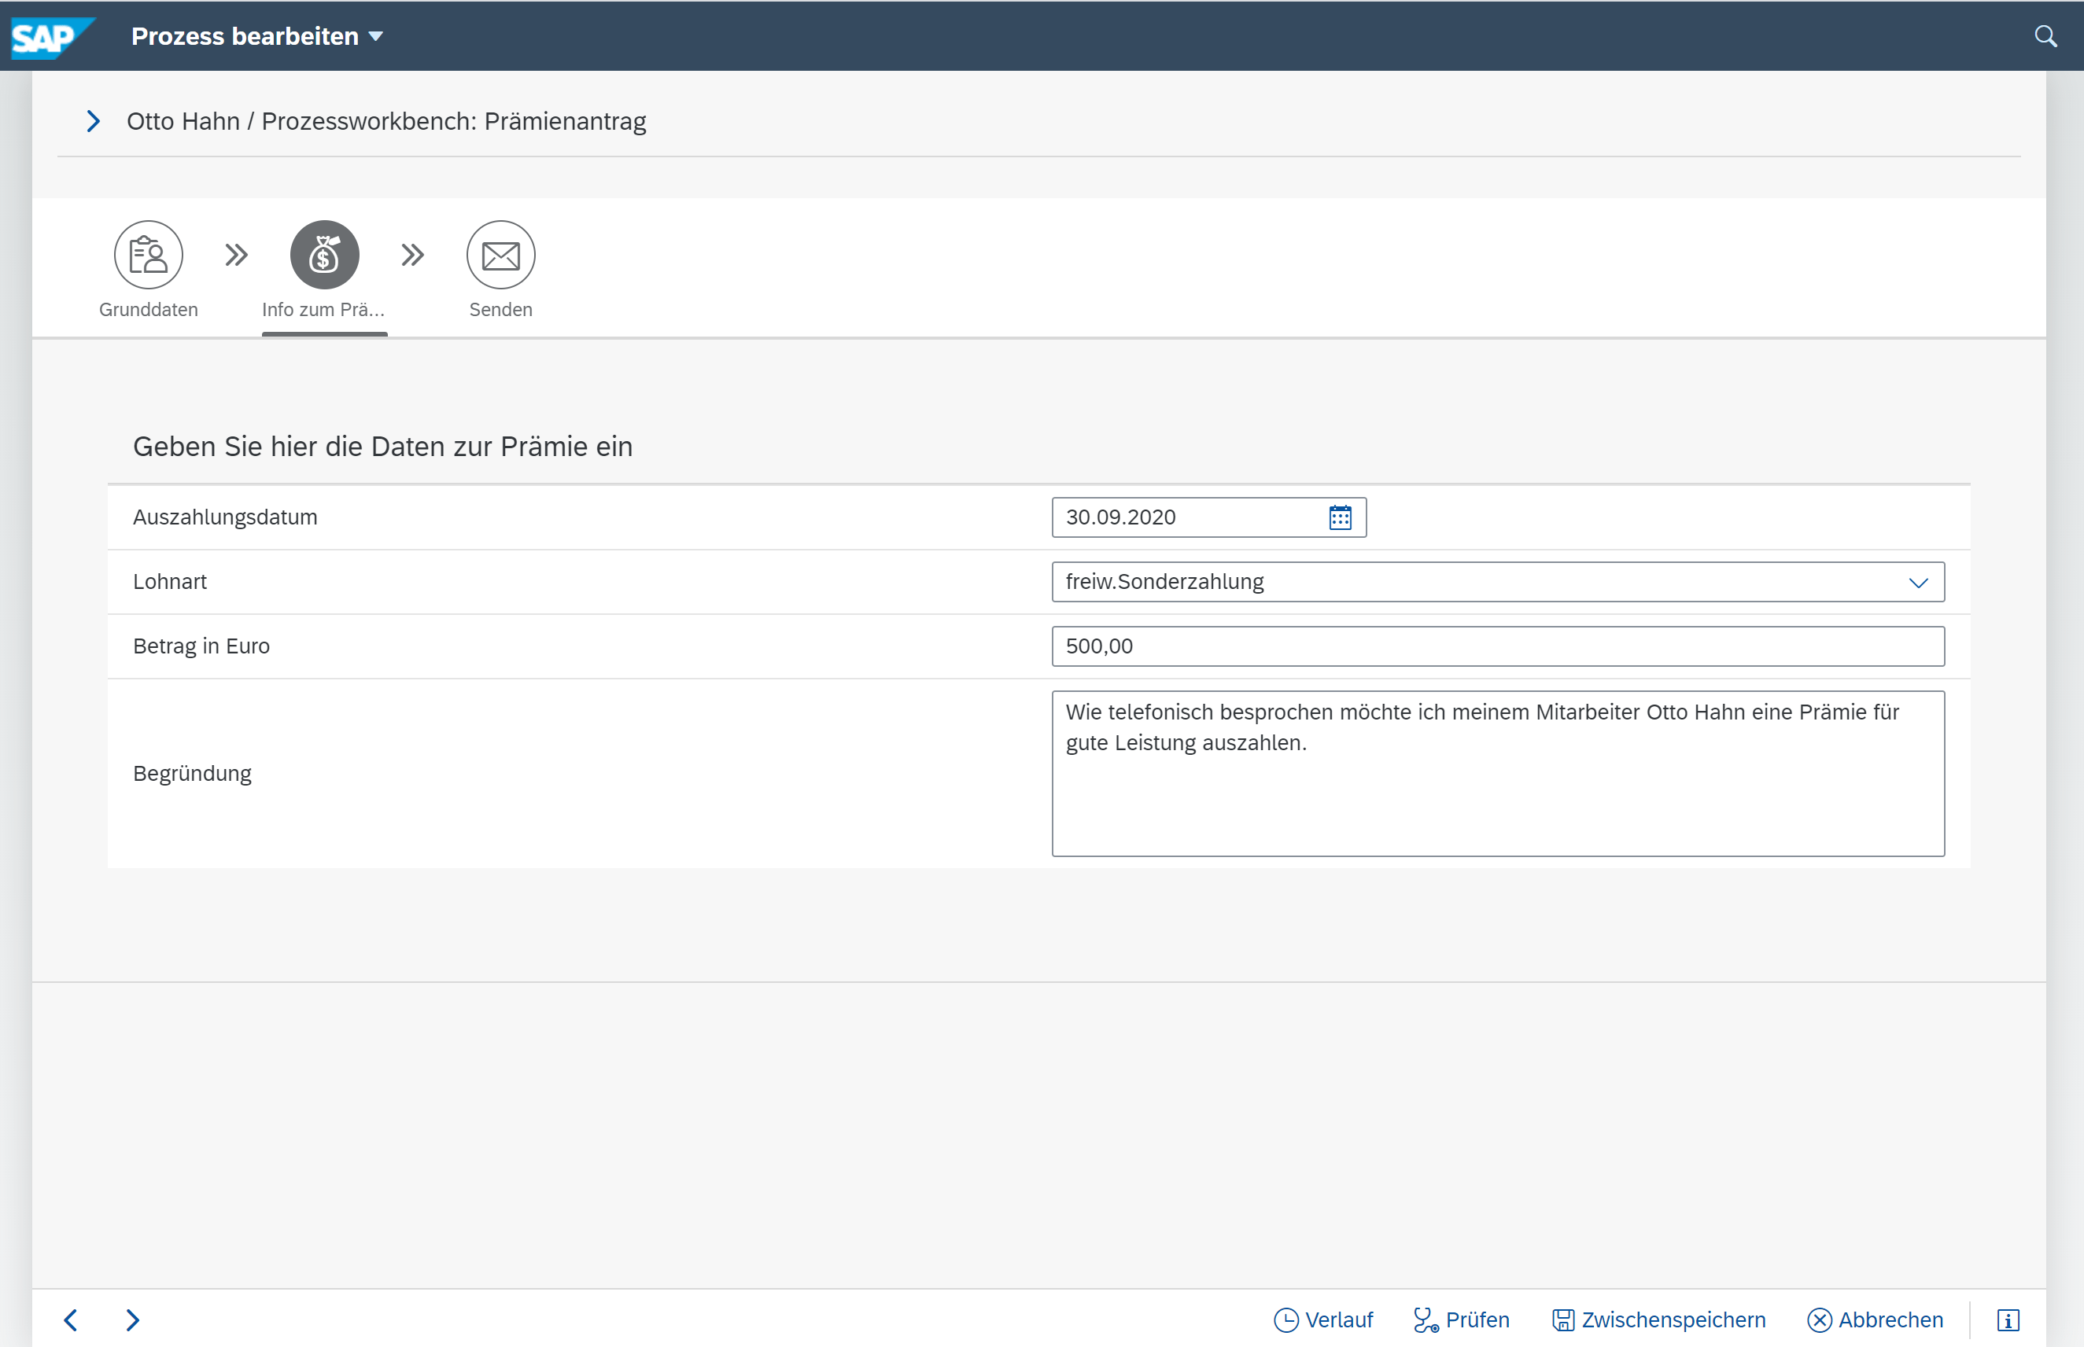
Task: Click the Abbrechen cancel button
Action: pos(1875,1320)
